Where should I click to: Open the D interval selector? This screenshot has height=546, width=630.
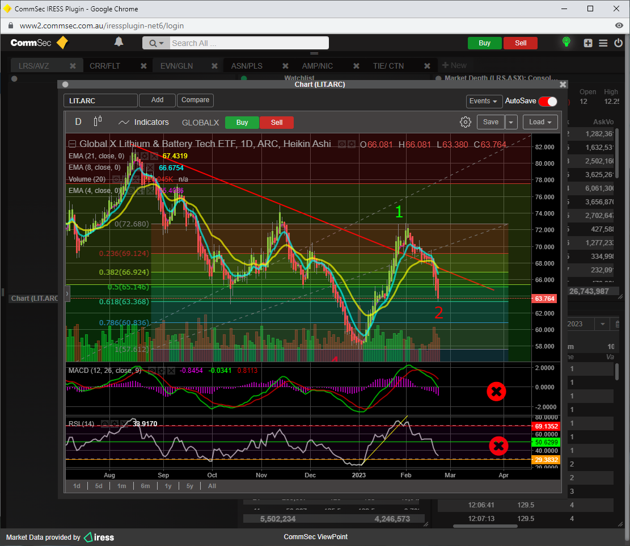[x=78, y=122]
